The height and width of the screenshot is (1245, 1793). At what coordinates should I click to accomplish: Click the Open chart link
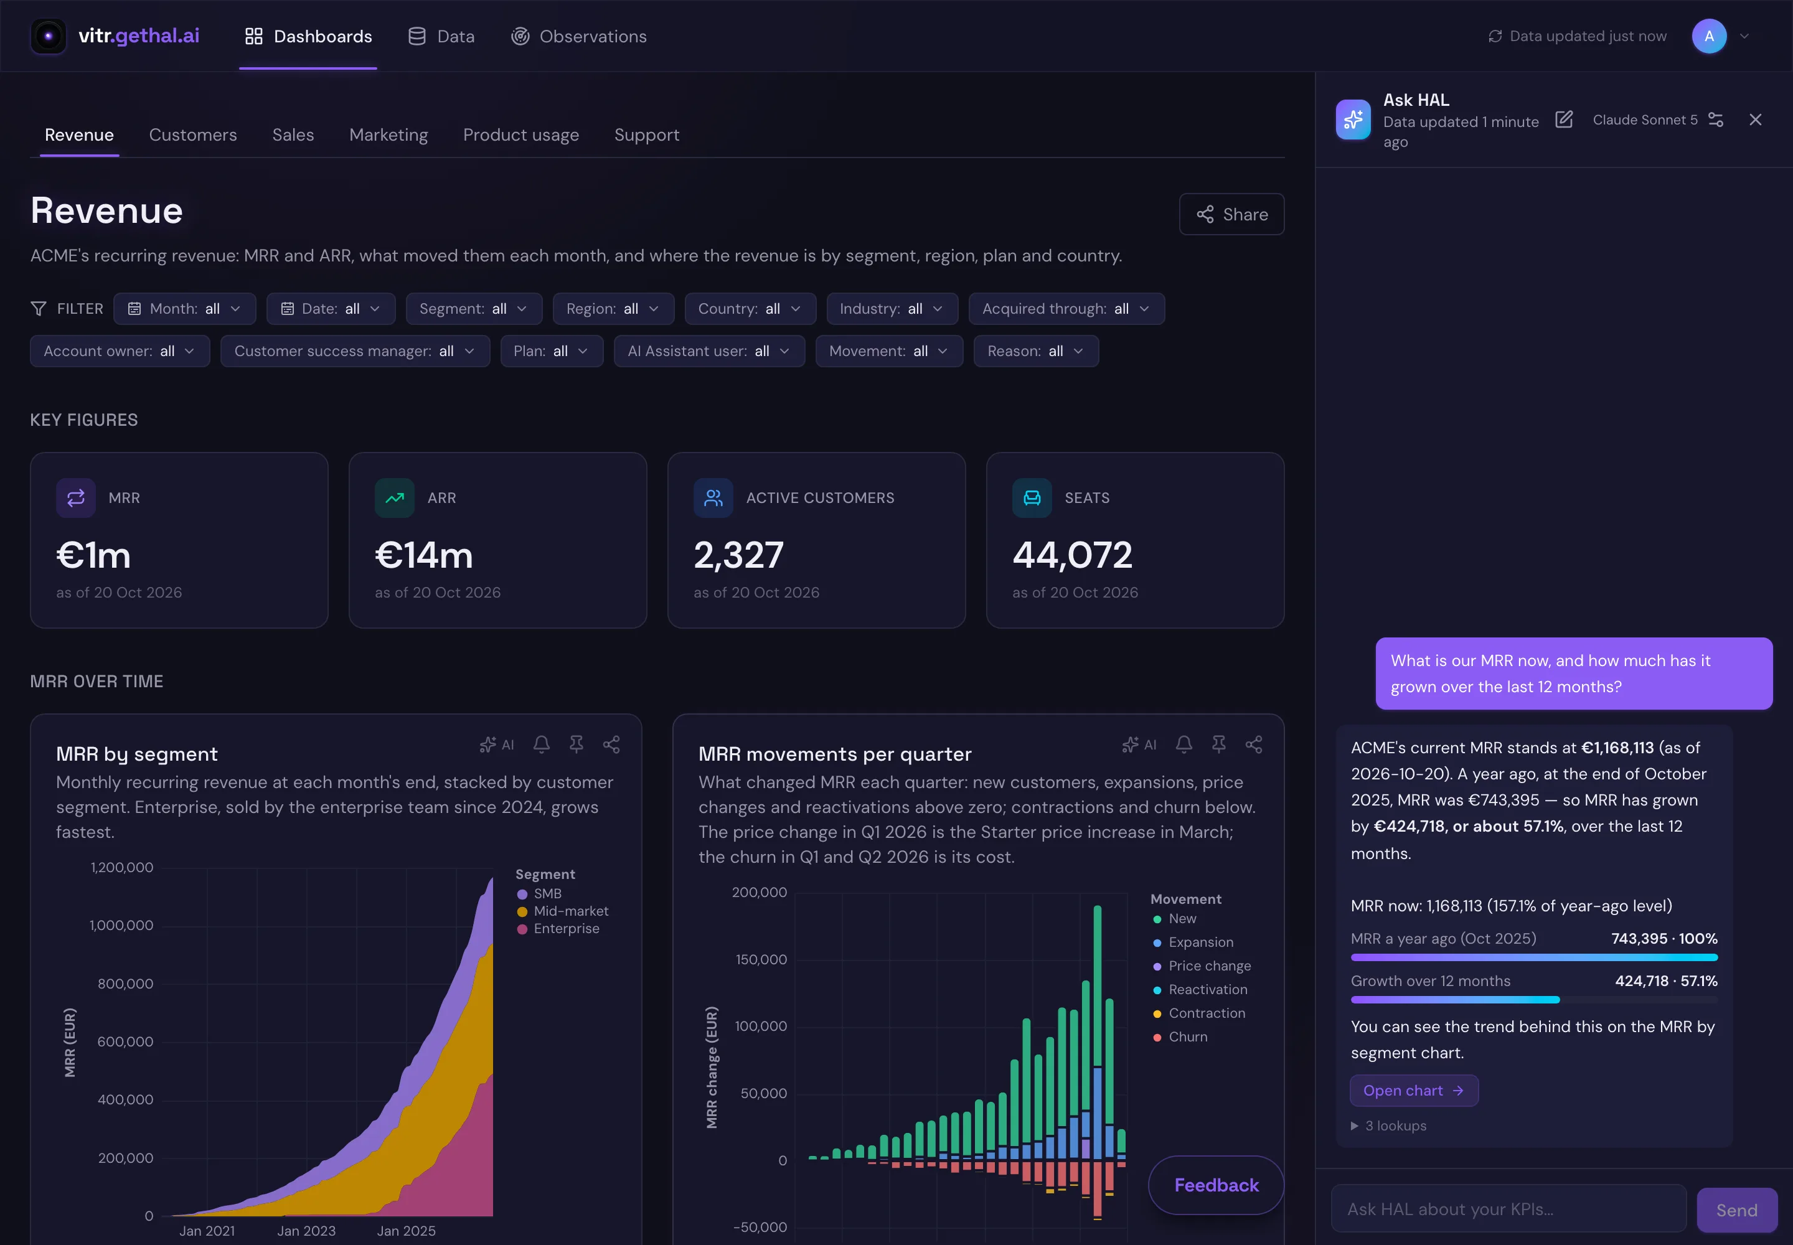(x=1414, y=1091)
